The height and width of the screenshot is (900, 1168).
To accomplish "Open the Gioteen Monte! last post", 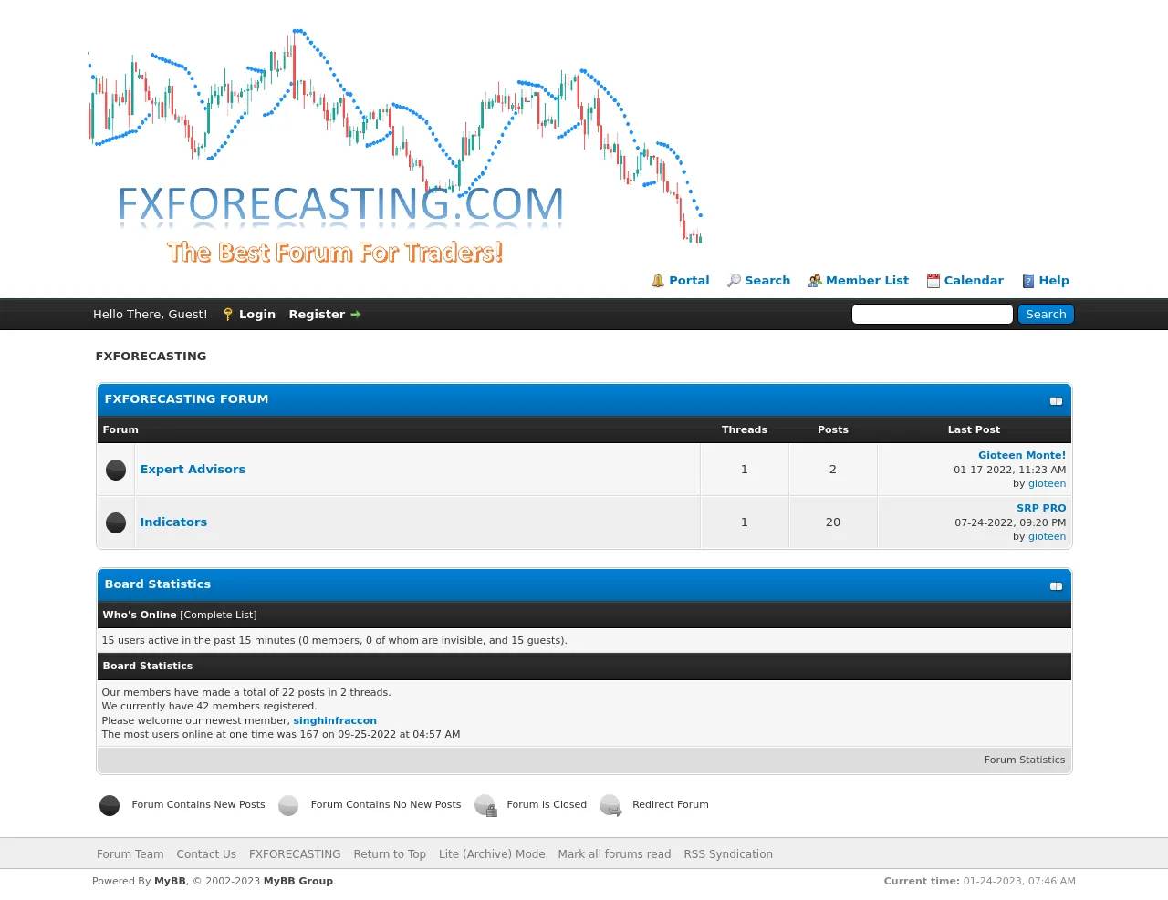I will point(1022,456).
